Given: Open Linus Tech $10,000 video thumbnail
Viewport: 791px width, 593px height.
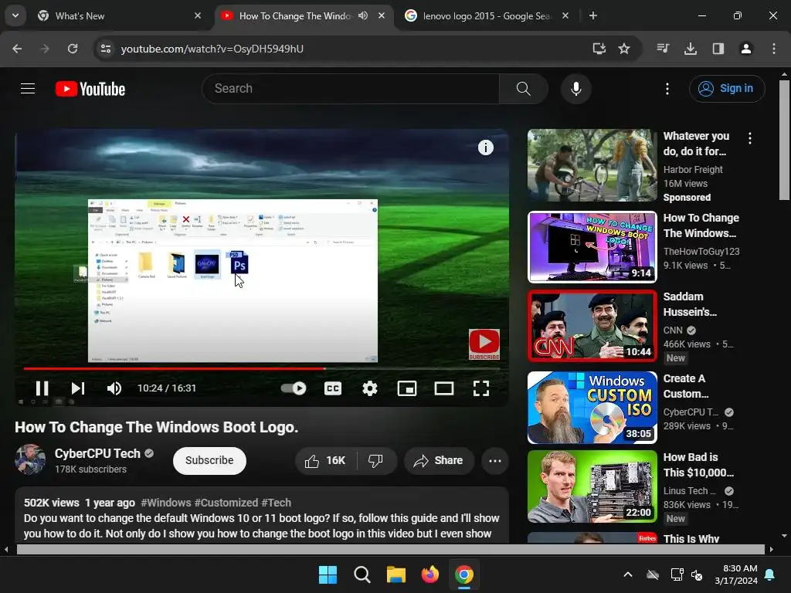Looking at the screenshot, I should tap(592, 486).
